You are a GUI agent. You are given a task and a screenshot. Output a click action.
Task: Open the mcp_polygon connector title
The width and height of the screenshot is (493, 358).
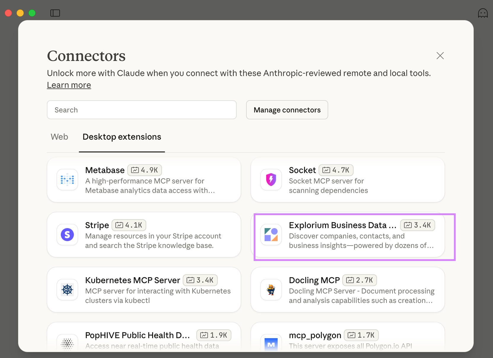(315, 335)
